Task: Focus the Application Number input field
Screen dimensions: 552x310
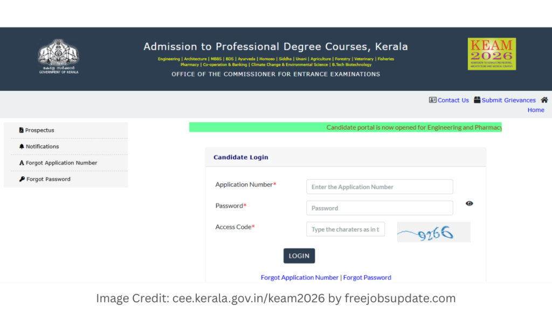Action: (x=379, y=187)
